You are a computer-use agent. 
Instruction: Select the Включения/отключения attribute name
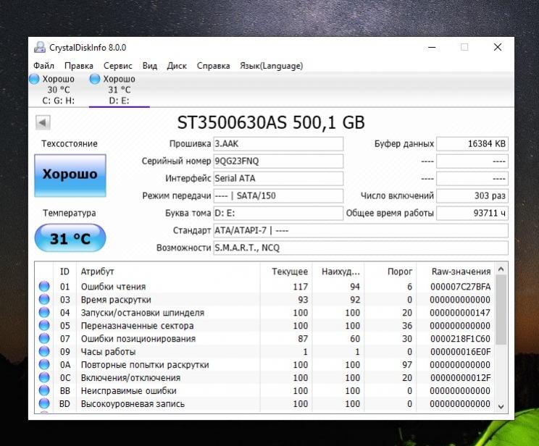(130, 378)
